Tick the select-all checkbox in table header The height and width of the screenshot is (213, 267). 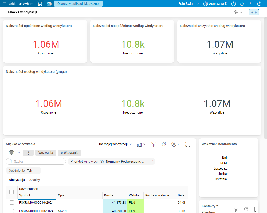[11, 192]
